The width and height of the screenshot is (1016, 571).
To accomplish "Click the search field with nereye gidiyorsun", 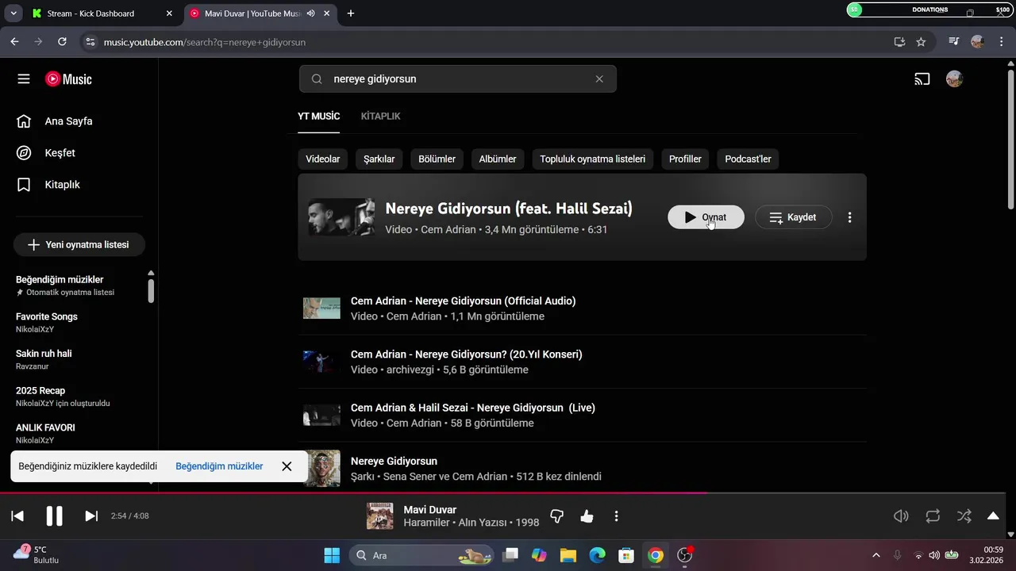I will click(457, 79).
